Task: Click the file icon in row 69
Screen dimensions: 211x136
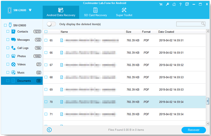Action: (x=62, y=89)
